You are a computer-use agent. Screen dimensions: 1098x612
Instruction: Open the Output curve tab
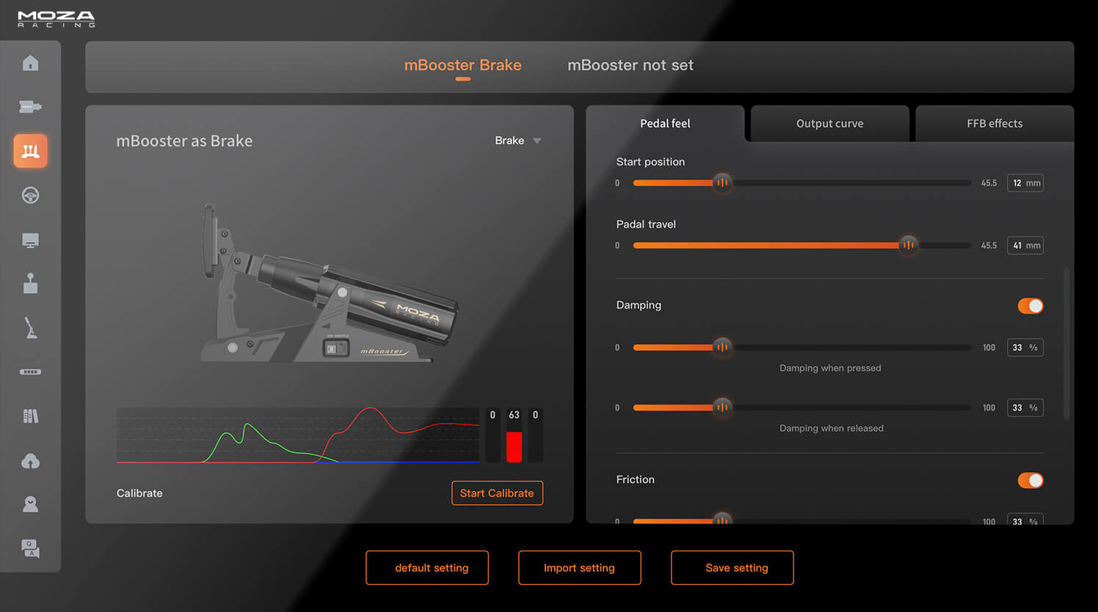coord(829,124)
